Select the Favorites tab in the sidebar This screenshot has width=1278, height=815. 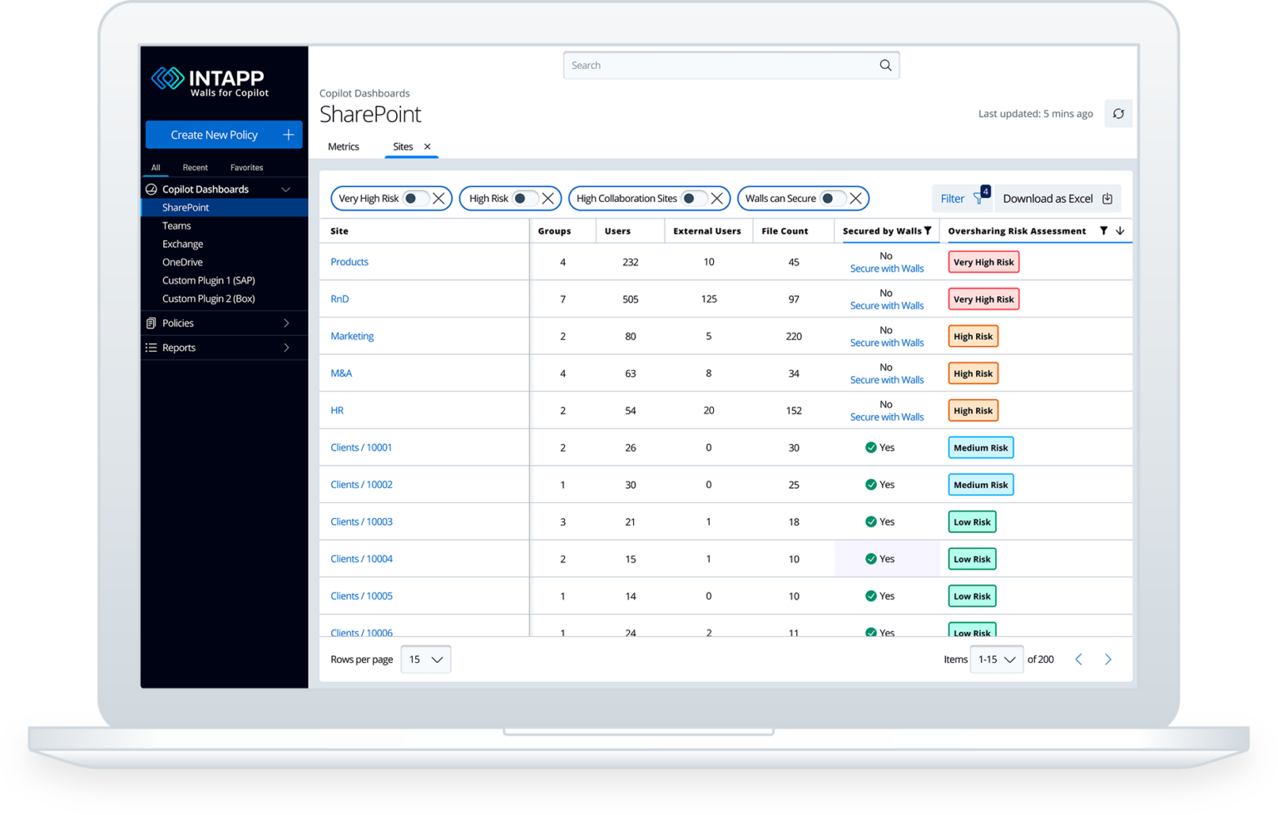tap(246, 167)
